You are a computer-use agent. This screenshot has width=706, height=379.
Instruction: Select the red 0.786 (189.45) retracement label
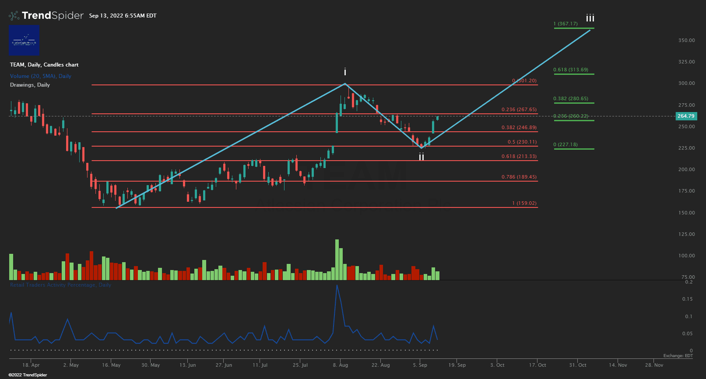(519, 177)
